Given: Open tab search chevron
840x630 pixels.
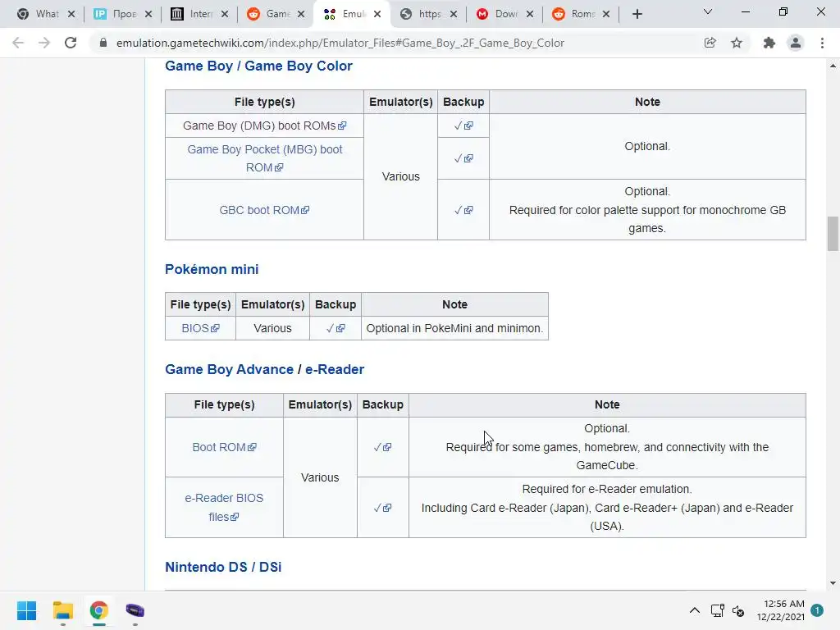Looking at the screenshot, I should (708, 11).
